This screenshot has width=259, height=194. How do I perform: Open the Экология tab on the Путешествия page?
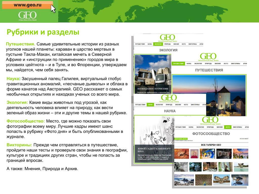pyautogui.click(x=198, y=63)
